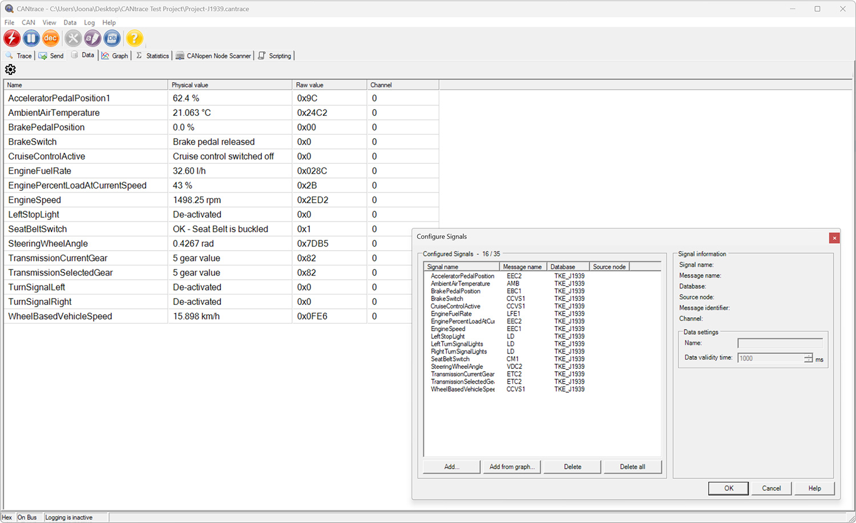Click the Help button in the dialog
The height and width of the screenshot is (523, 856).
point(814,488)
